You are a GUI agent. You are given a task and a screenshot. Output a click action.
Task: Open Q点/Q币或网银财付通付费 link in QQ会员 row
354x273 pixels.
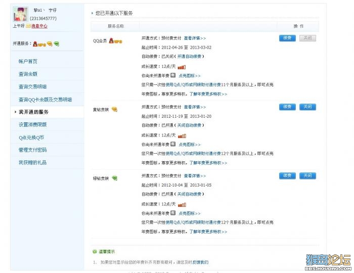[193, 84]
